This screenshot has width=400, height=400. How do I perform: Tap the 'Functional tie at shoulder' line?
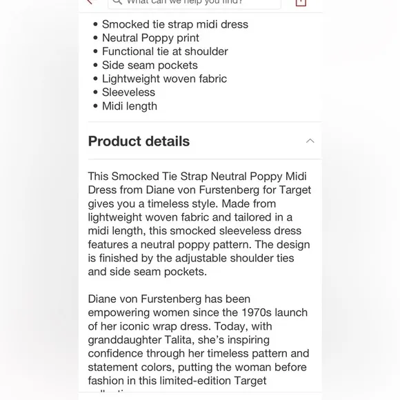click(165, 52)
